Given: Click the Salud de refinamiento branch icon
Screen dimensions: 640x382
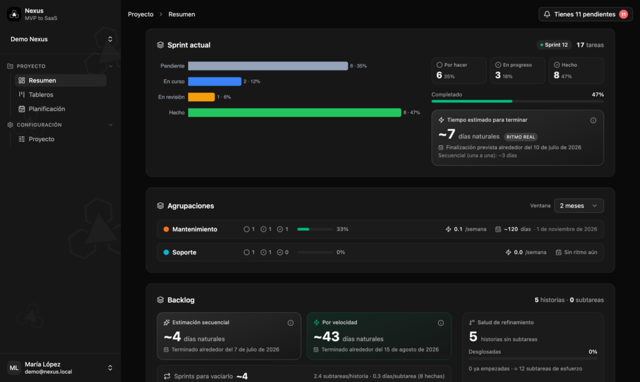Looking at the screenshot, I should click(x=472, y=323).
